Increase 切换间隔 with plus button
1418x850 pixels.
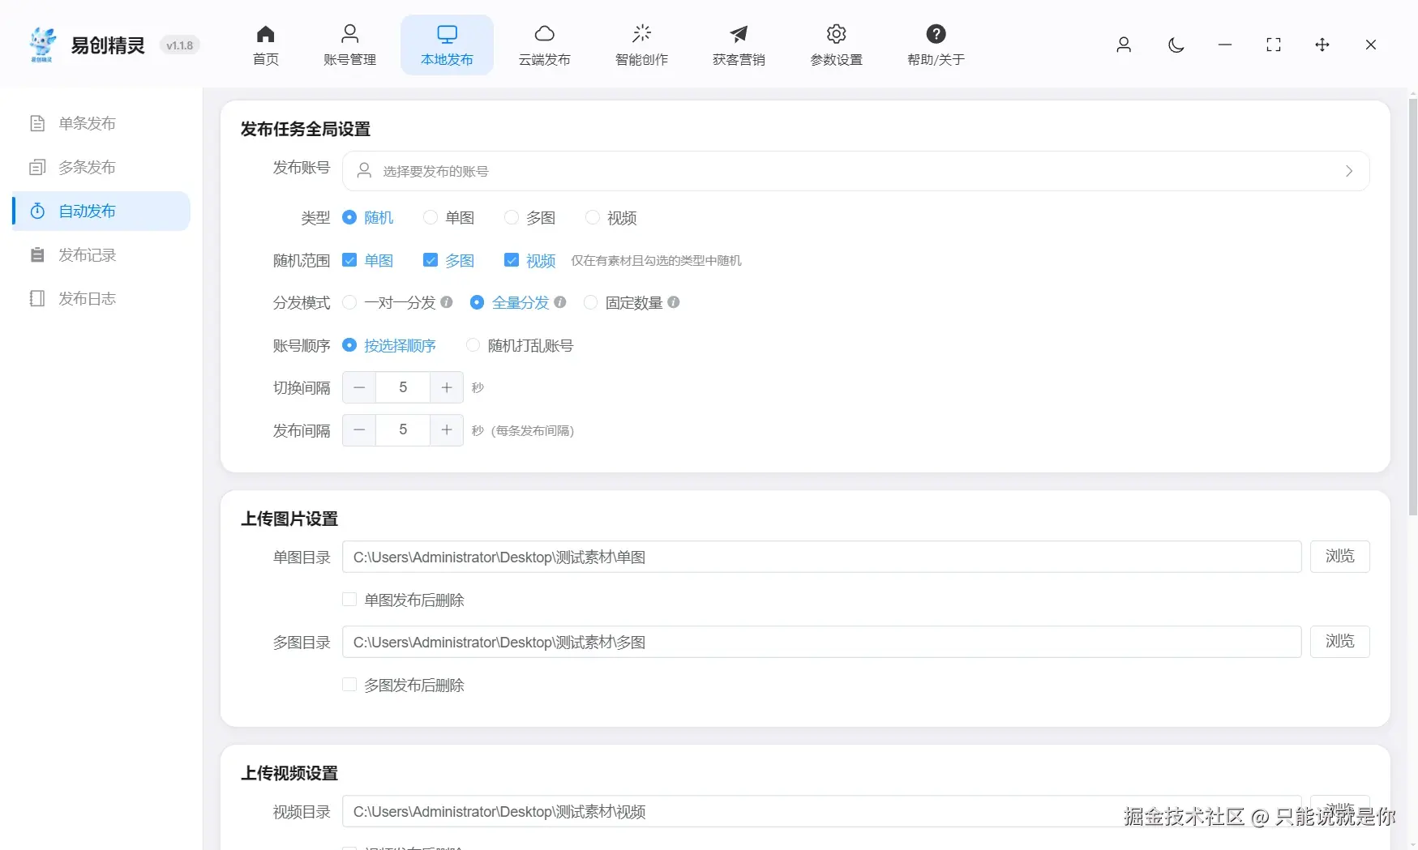447,387
